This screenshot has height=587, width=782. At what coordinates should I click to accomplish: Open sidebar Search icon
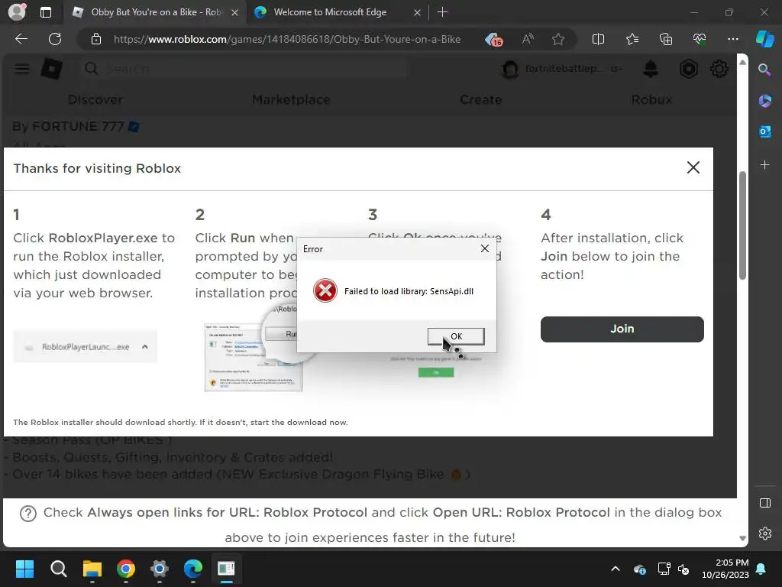tap(764, 70)
